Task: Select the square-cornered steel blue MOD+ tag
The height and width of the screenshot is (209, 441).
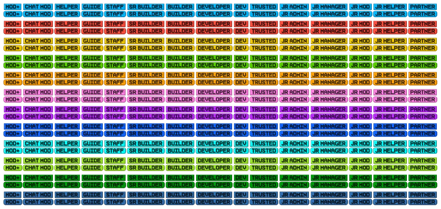Action: click(x=12, y=195)
